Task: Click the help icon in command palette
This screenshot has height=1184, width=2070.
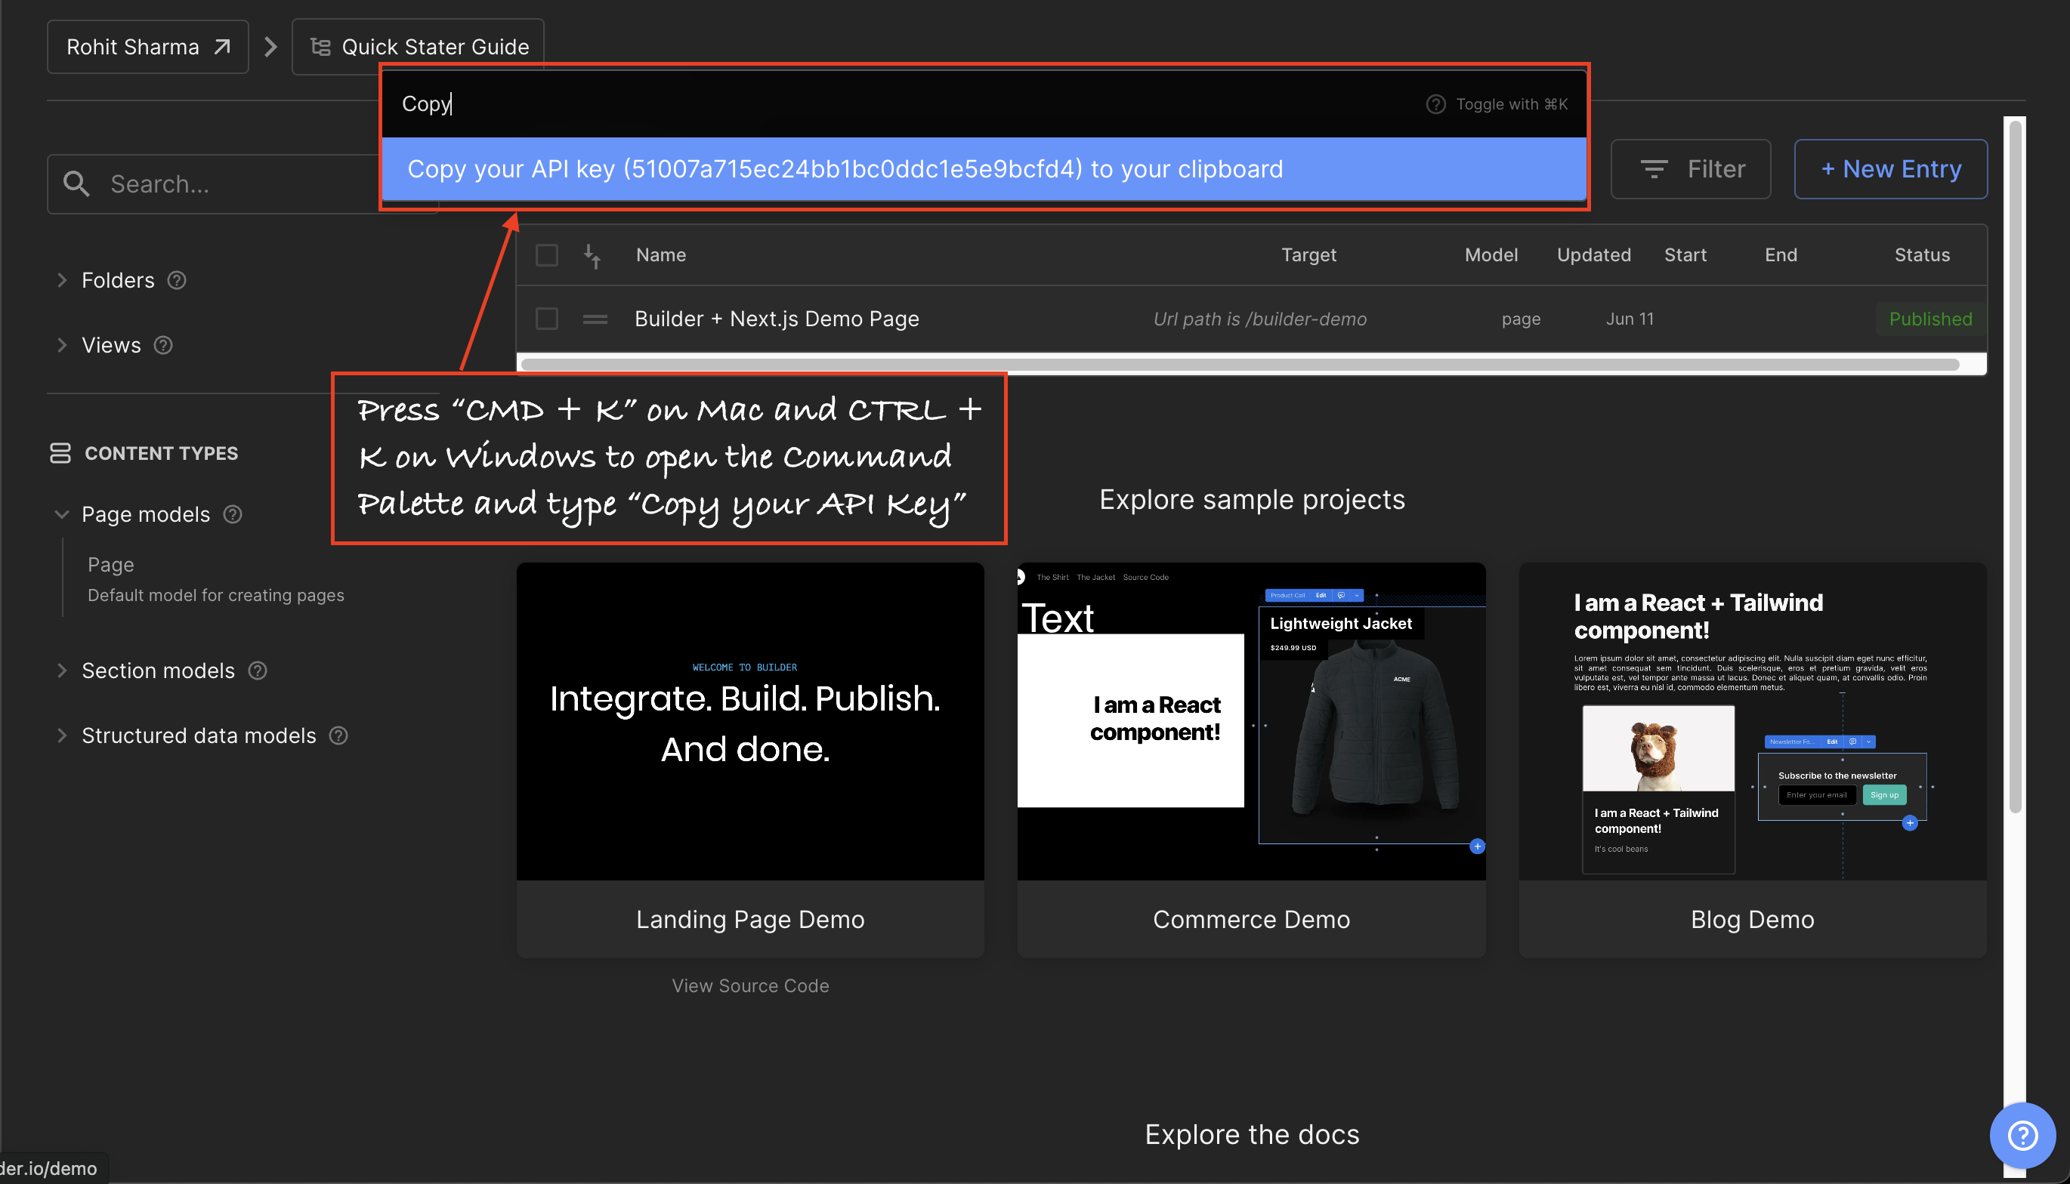Action: pyautogui.click(x=1435, y=104)
